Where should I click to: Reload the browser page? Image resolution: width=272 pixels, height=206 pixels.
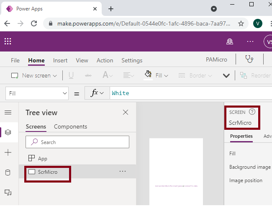34,23
